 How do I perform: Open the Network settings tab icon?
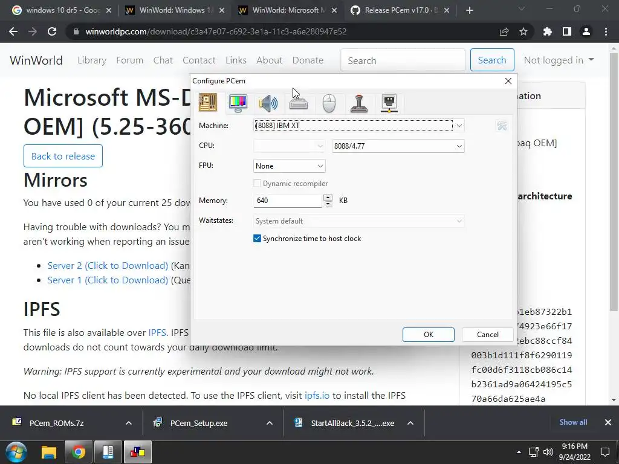pyautogui.click(x=389, y=103)
